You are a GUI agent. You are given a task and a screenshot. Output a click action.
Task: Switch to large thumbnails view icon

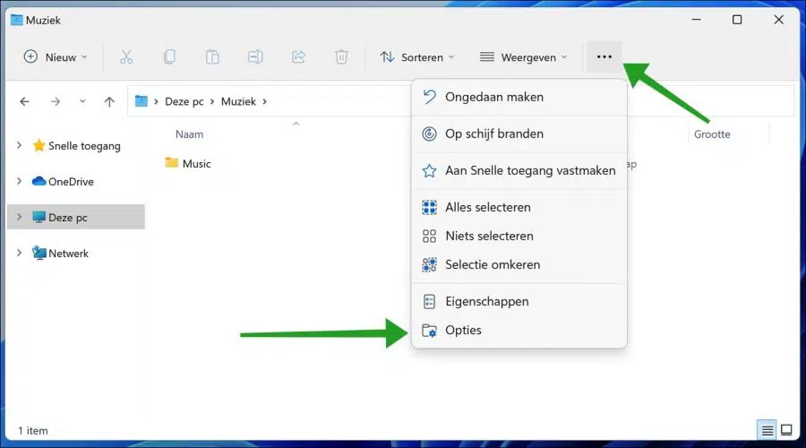[x=786, y=429]
